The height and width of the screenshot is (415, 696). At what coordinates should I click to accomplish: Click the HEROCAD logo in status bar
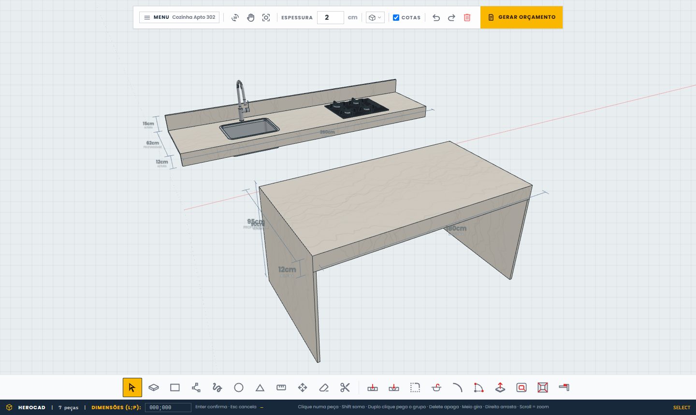point(26,407)
